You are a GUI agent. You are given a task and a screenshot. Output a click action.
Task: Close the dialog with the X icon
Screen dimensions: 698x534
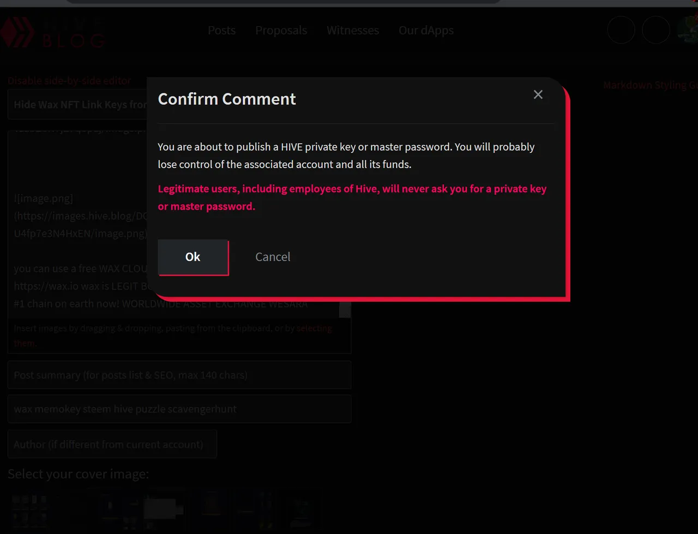538,94
